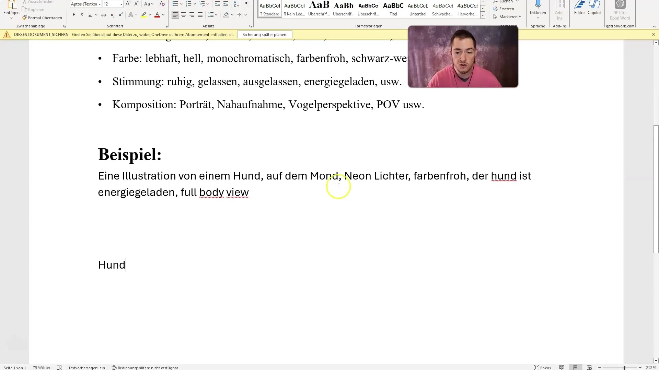The height and width of the screenshot is (370, 659).
Task: Open the Aa change case dropdown
Action: [x=149, y=4]
